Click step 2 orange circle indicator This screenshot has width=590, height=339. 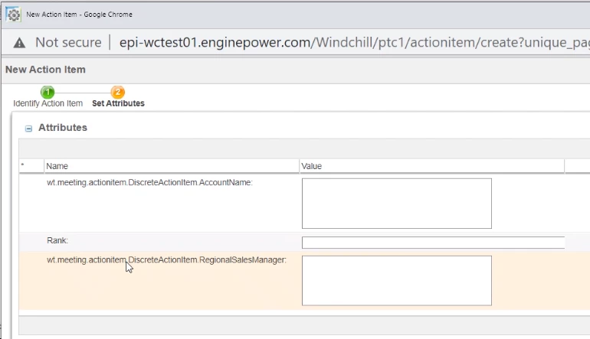point(118,92)
